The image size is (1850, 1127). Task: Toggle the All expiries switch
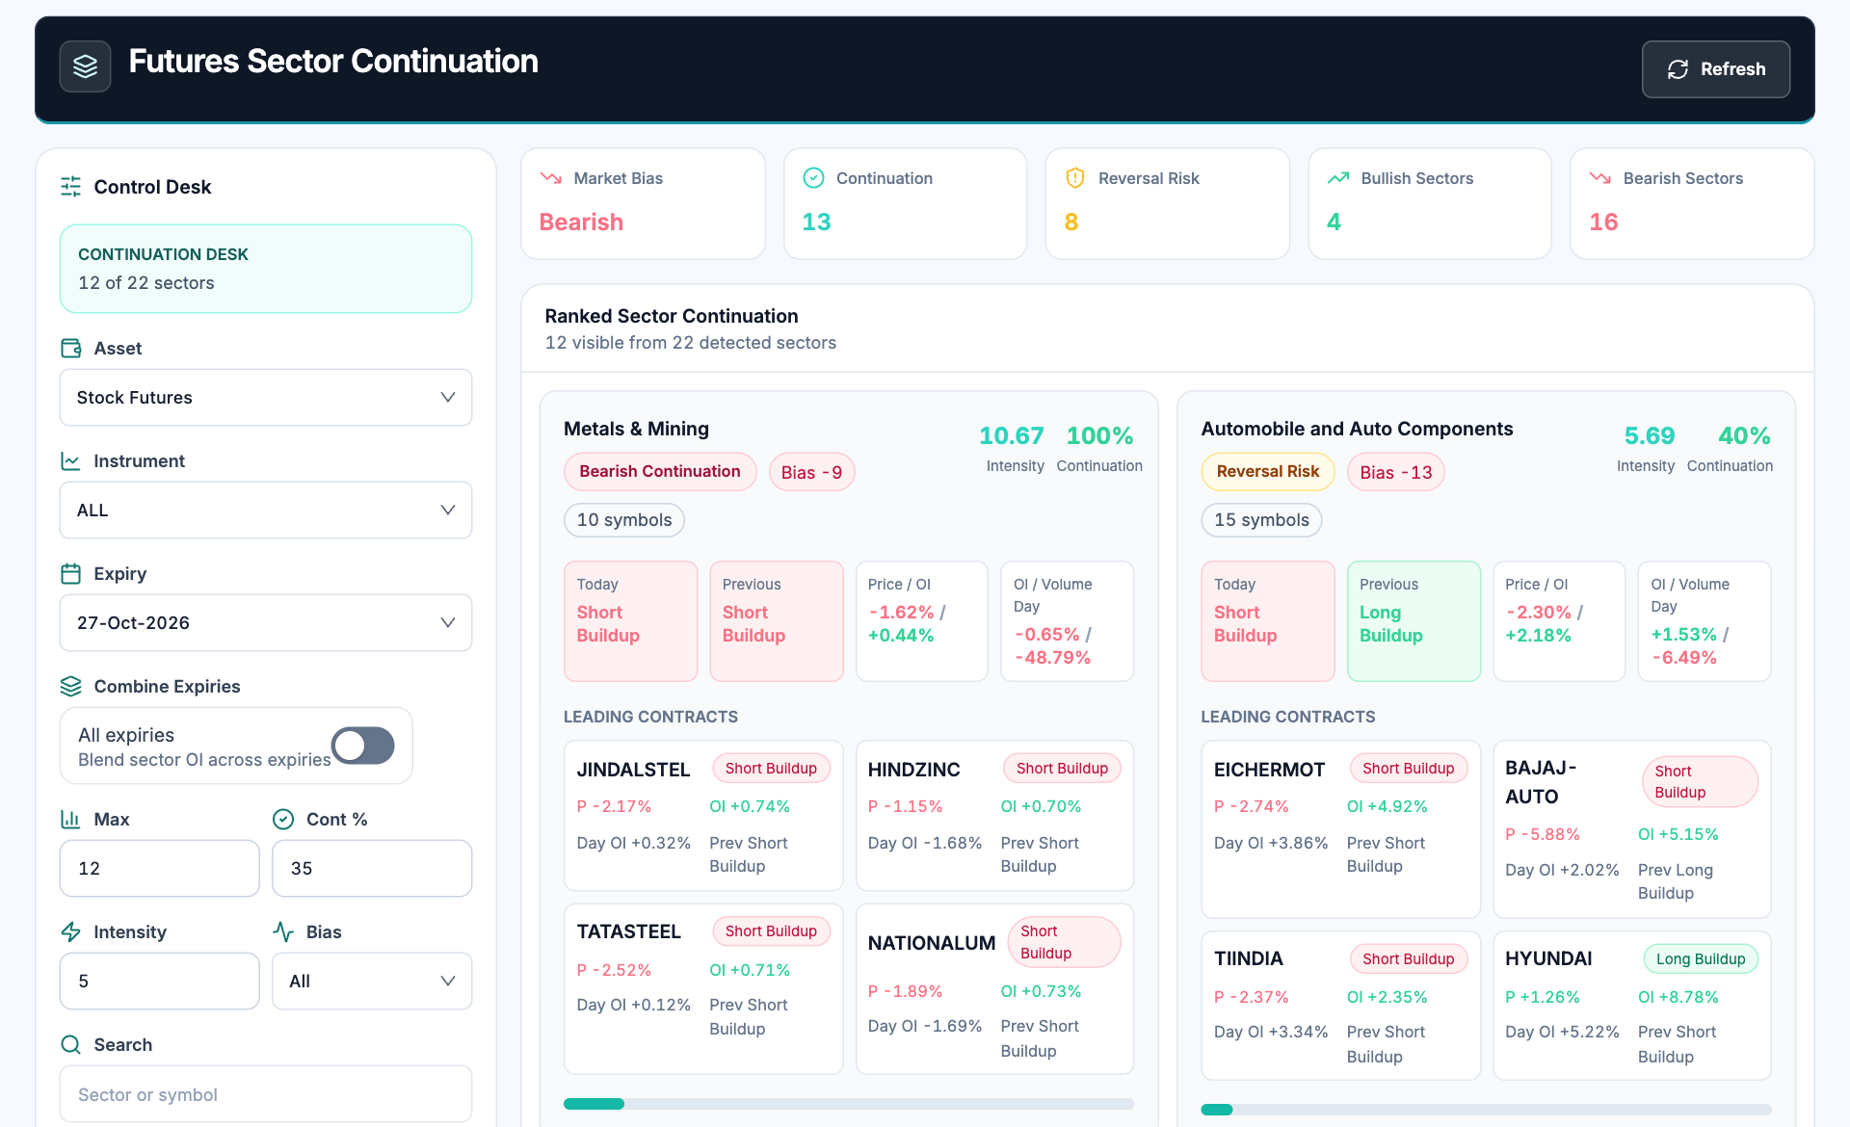pyautogui.click(x=363, y=745)
